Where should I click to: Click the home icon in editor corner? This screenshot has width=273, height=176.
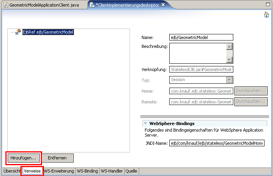[266, 14]
